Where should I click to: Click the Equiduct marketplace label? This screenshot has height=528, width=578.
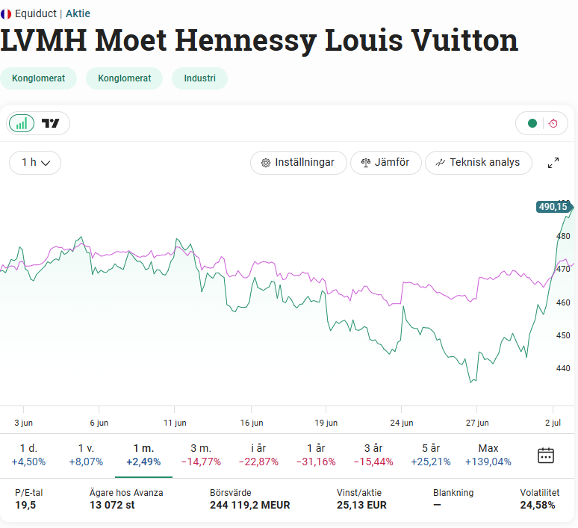tap(35, 13)
